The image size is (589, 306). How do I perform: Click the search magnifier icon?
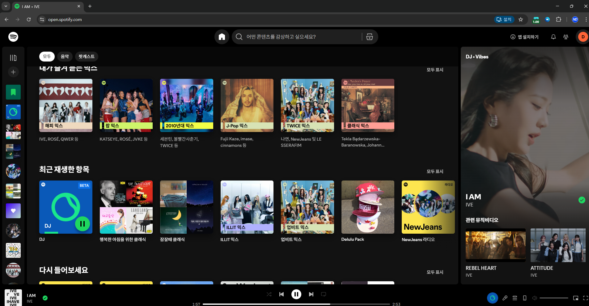coord(239,37)
